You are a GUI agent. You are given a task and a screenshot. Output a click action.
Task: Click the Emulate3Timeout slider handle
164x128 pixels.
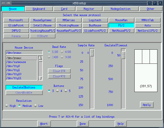coord(123,55)
